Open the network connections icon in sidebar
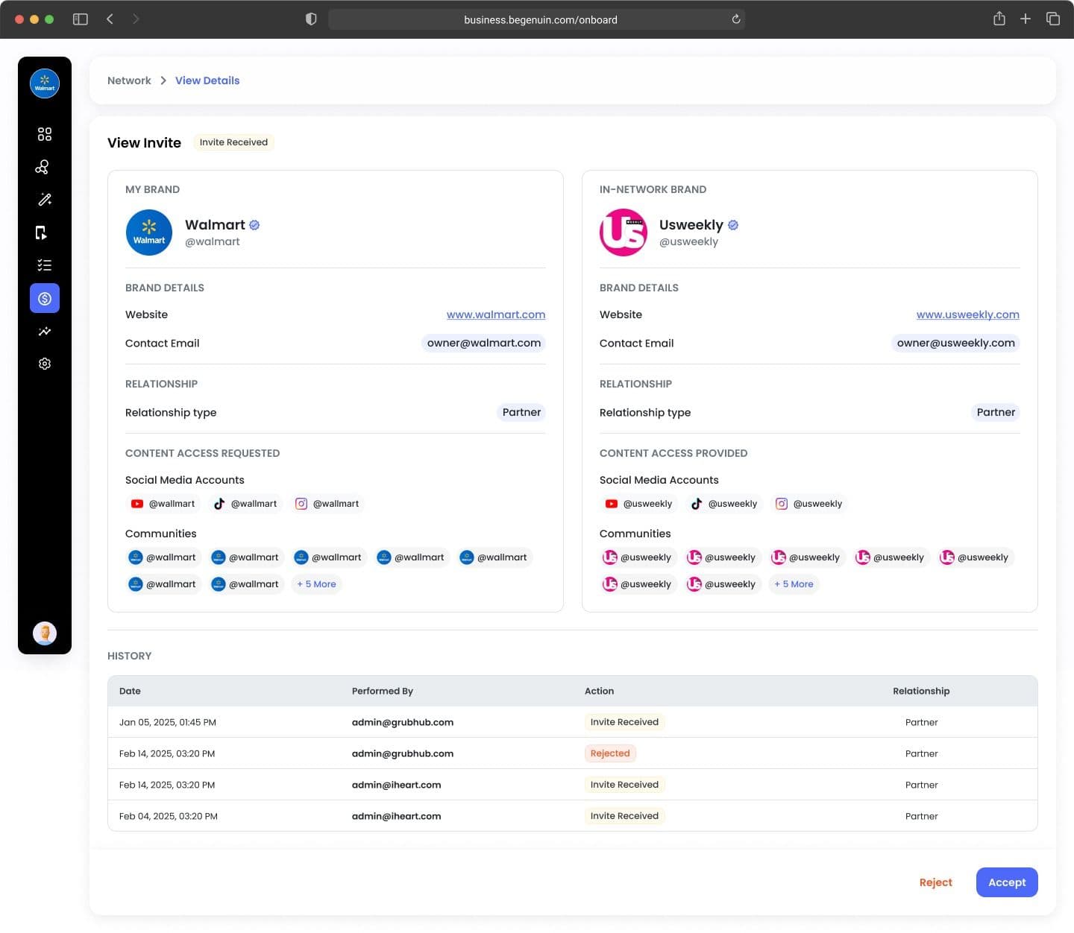This screenshot has width=1074, height=933. [43, 167]
